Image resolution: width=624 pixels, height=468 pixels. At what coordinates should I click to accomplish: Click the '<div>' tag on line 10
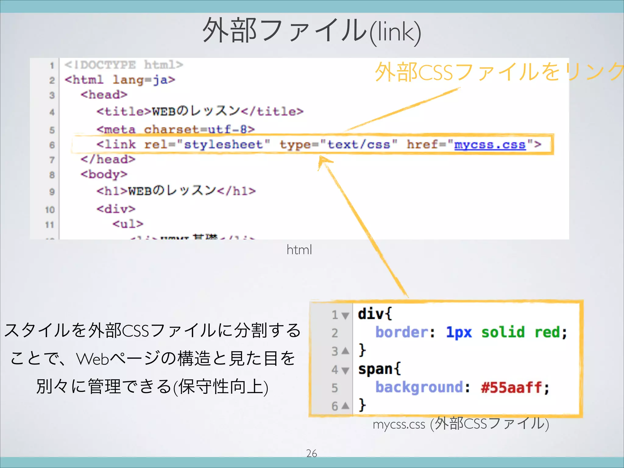click(116, 209)
